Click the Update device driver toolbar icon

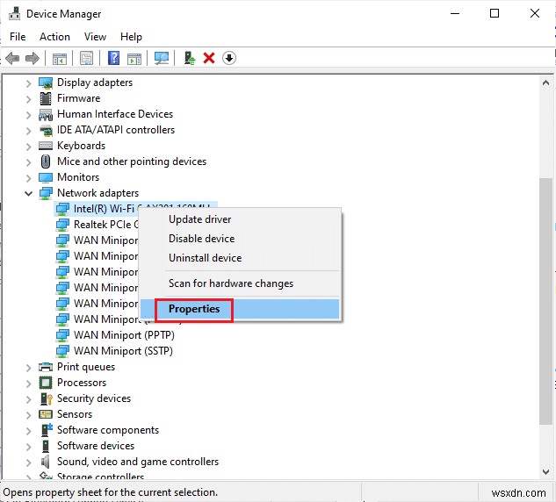point(190,58)
